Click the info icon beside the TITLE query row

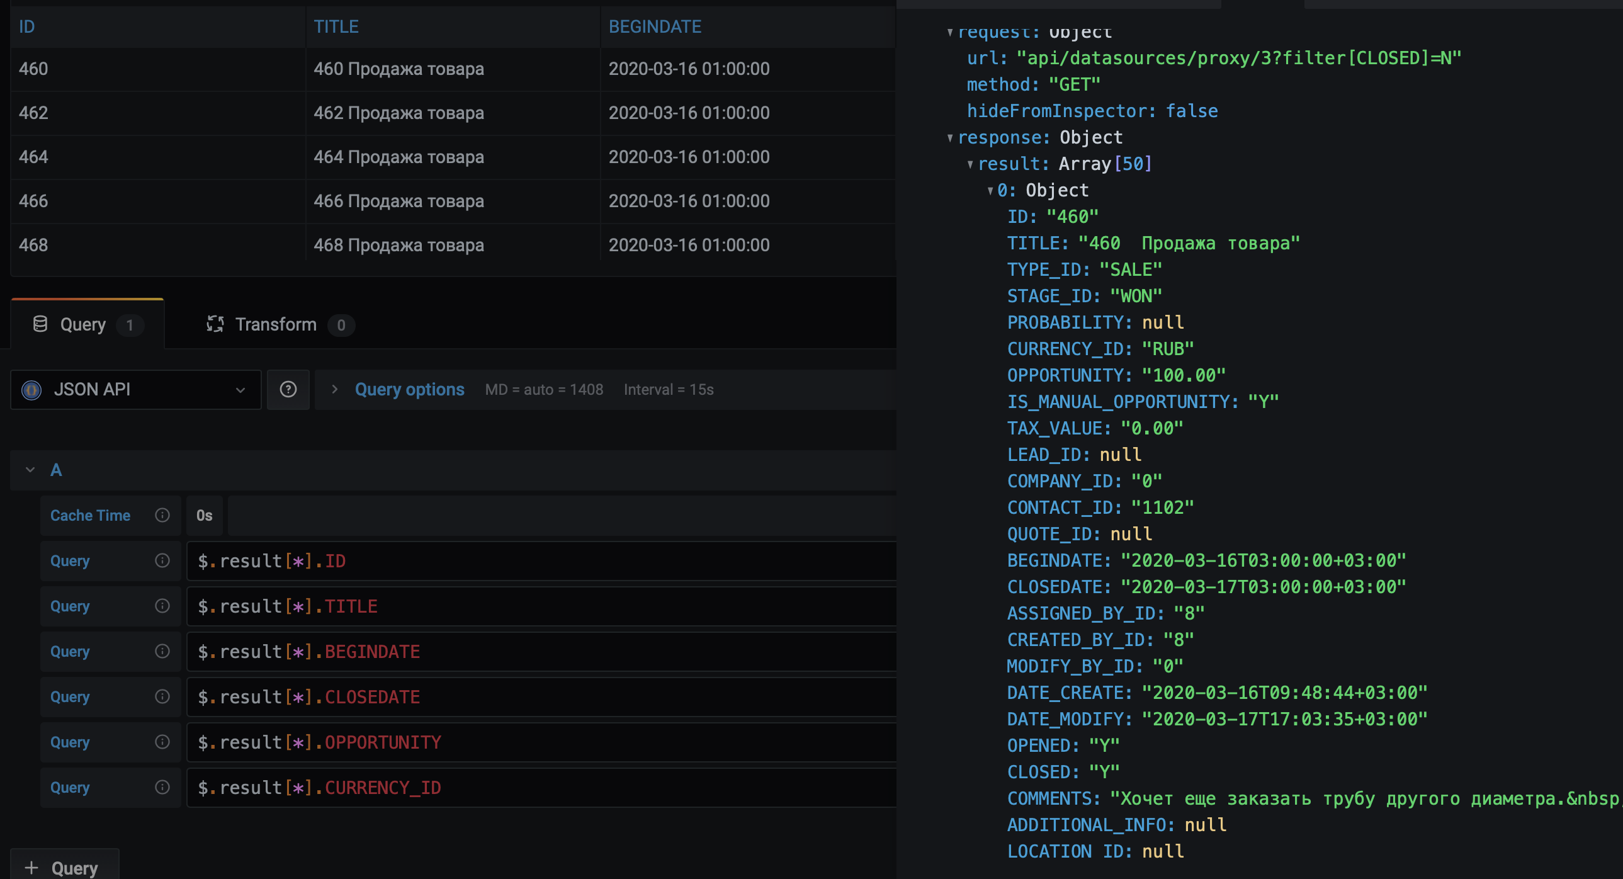coord(162,606)
